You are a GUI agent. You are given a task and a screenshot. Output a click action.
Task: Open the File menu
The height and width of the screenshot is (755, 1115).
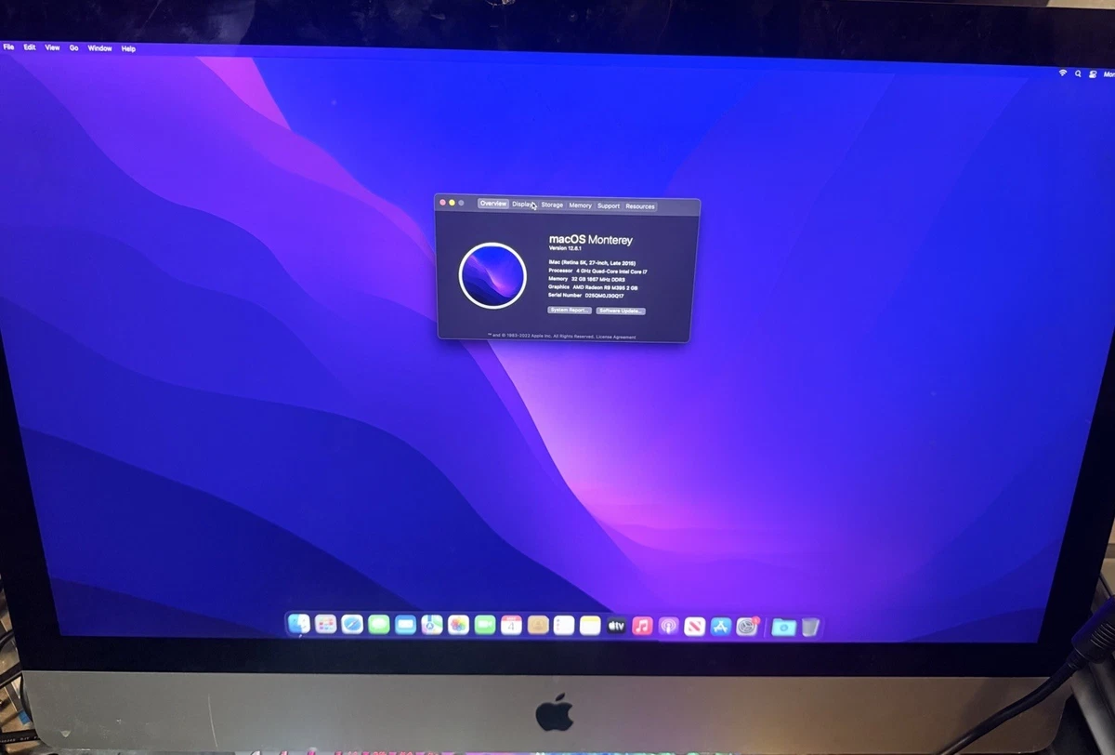tap(8, 46)
